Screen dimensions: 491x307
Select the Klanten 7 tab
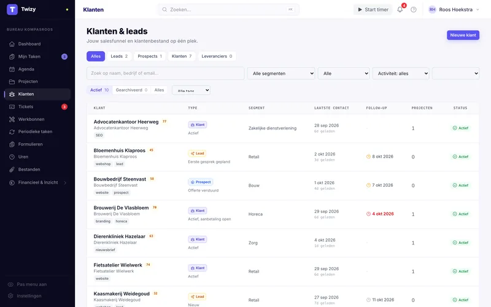tap(182, 56)
